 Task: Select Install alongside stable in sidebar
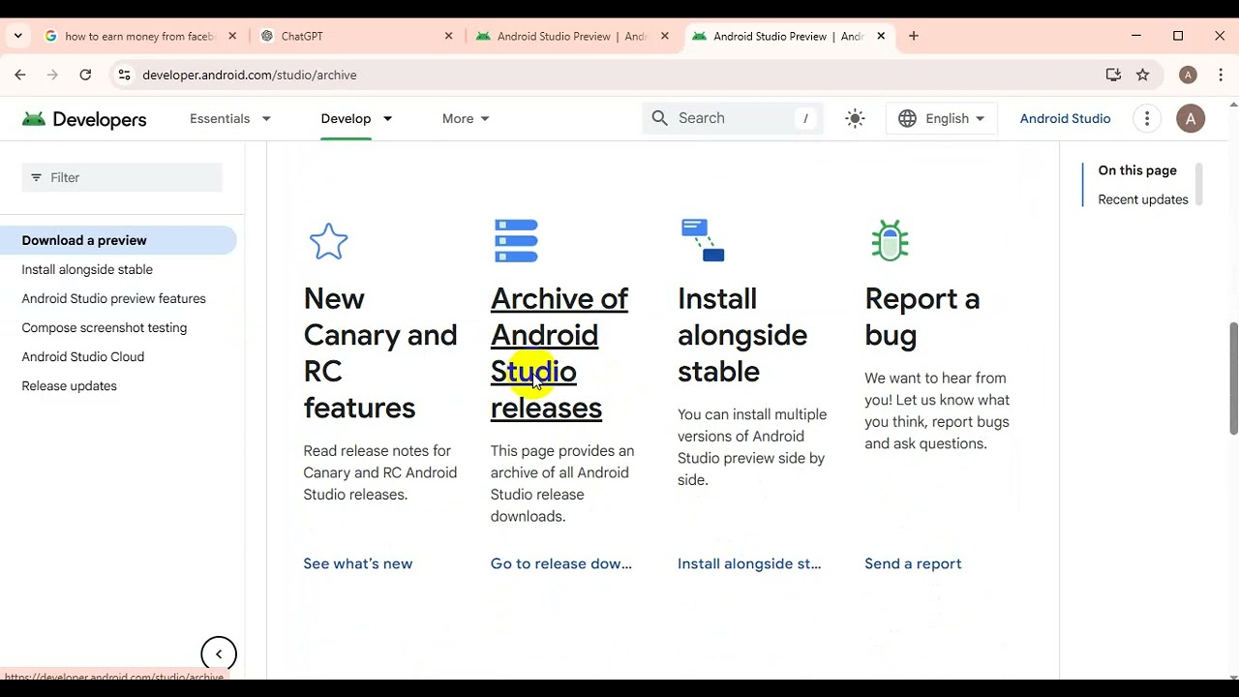[x=87, y=269]
